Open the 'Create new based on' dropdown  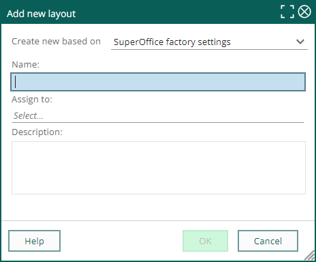point(209,42)
